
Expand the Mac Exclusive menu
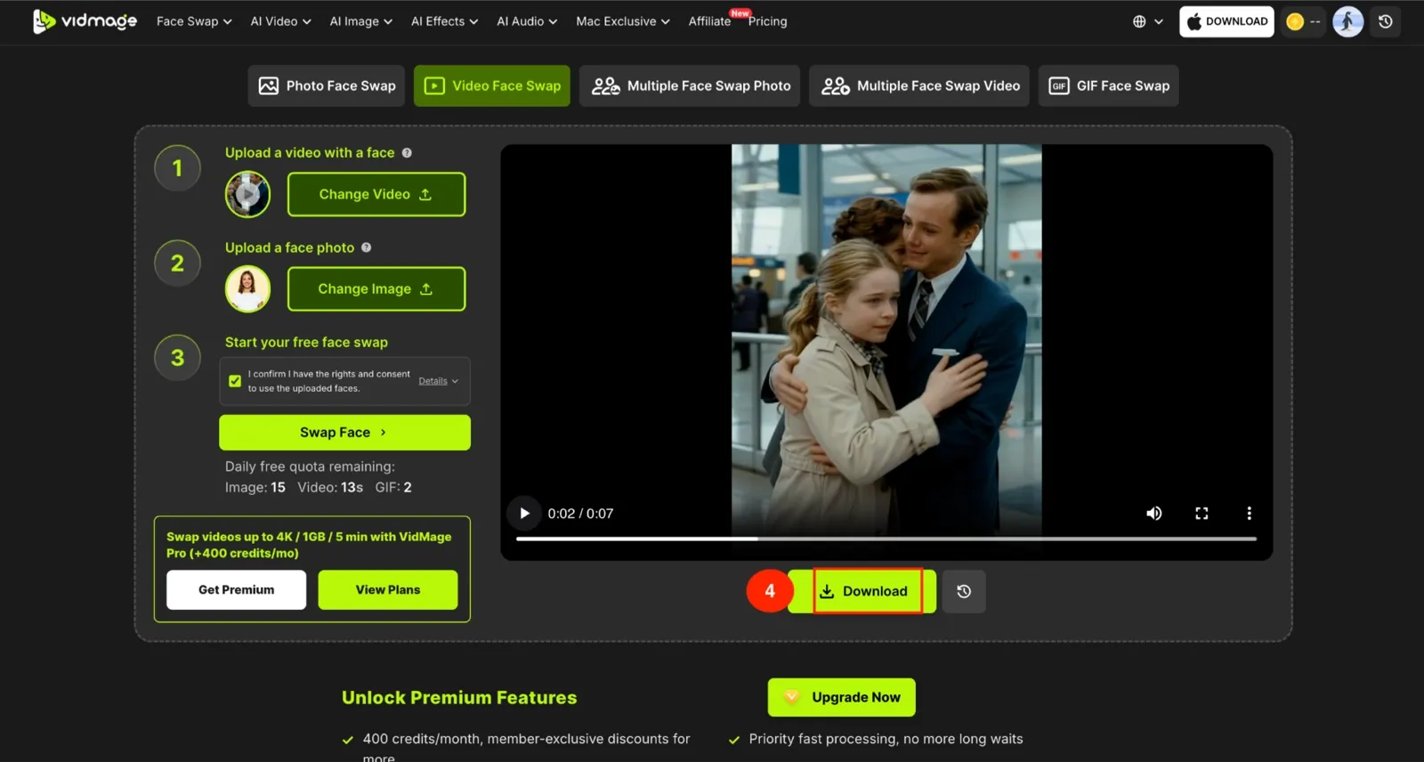pos(622,21)
